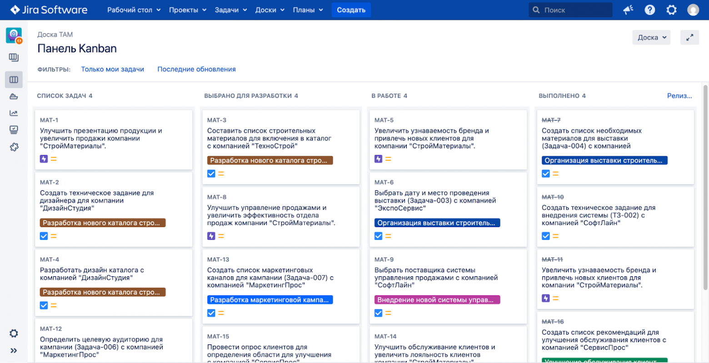The height and width of the screenshot is (363, 709).
Task: Click the Releases icon in the left sidebar
Action: click(x=14, y=96)
